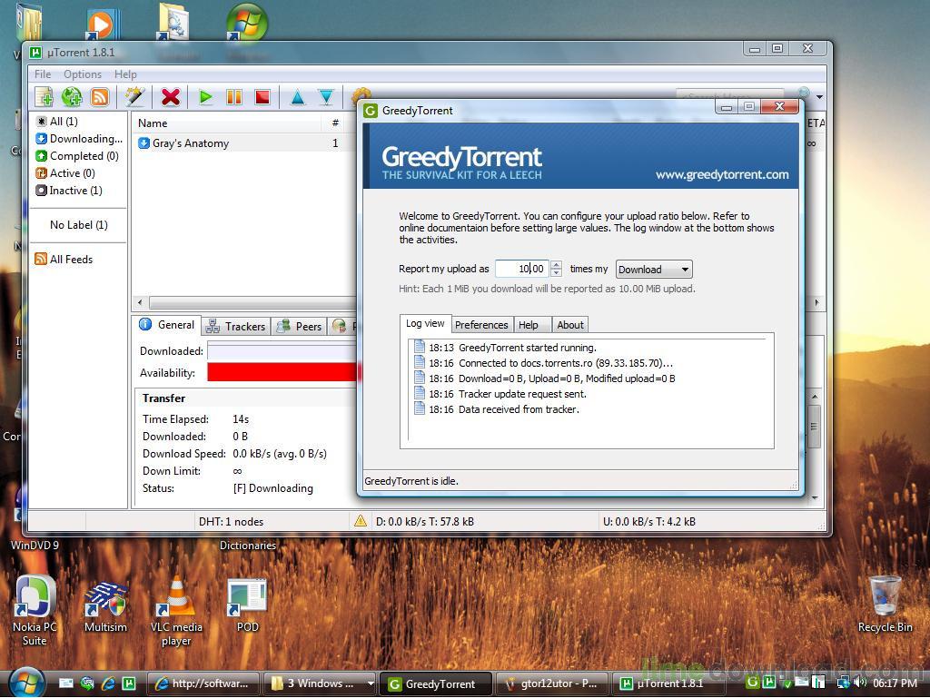The height and width of the screenshot is (698, 930).
Task: Stop the torrent with red stop icon
Action: point(262,97)
